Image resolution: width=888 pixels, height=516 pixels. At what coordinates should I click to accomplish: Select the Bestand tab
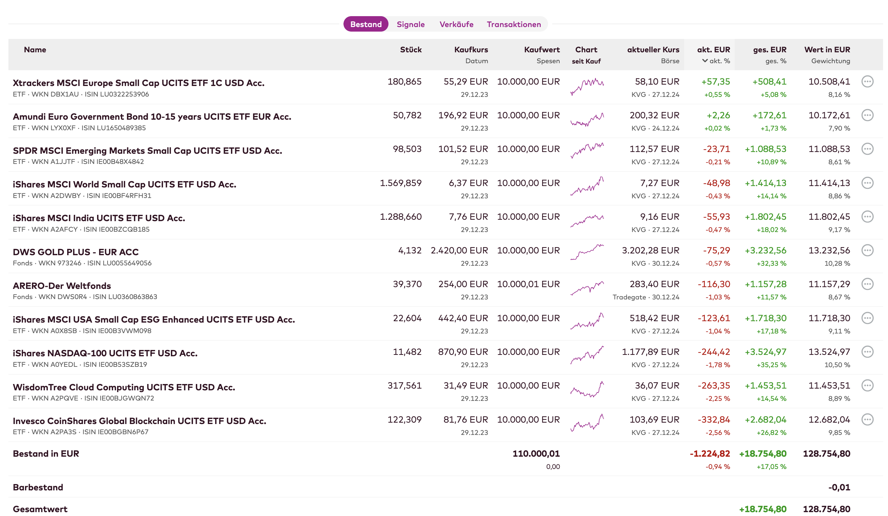click(x=366, y=24)
